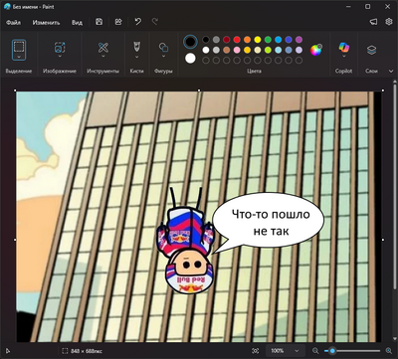Open the Инструменты tools icon

(x=103, y=48)
